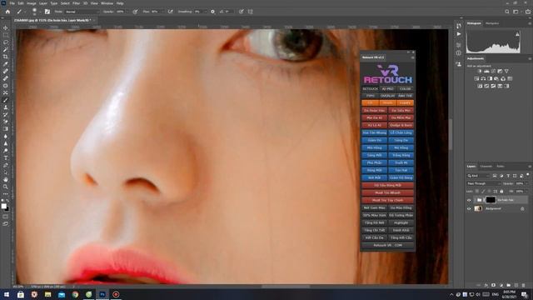This screenshot has width=533, height=300.
Task: Open the File menu
Action: [12, 3]
